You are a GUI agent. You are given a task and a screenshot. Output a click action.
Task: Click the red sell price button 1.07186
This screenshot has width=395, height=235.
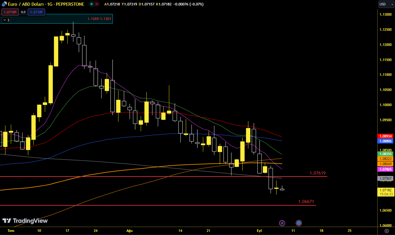10,12
